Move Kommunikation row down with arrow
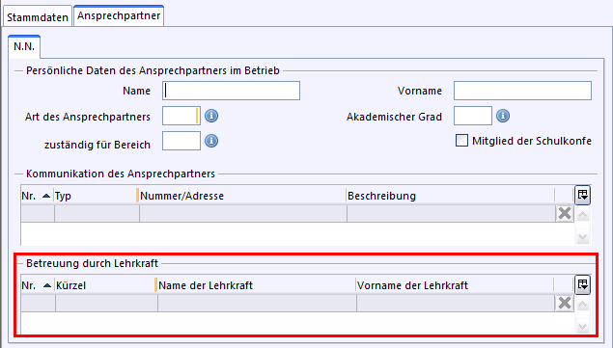This screenshot has width=613, height=348. click(x=582, y=237)
